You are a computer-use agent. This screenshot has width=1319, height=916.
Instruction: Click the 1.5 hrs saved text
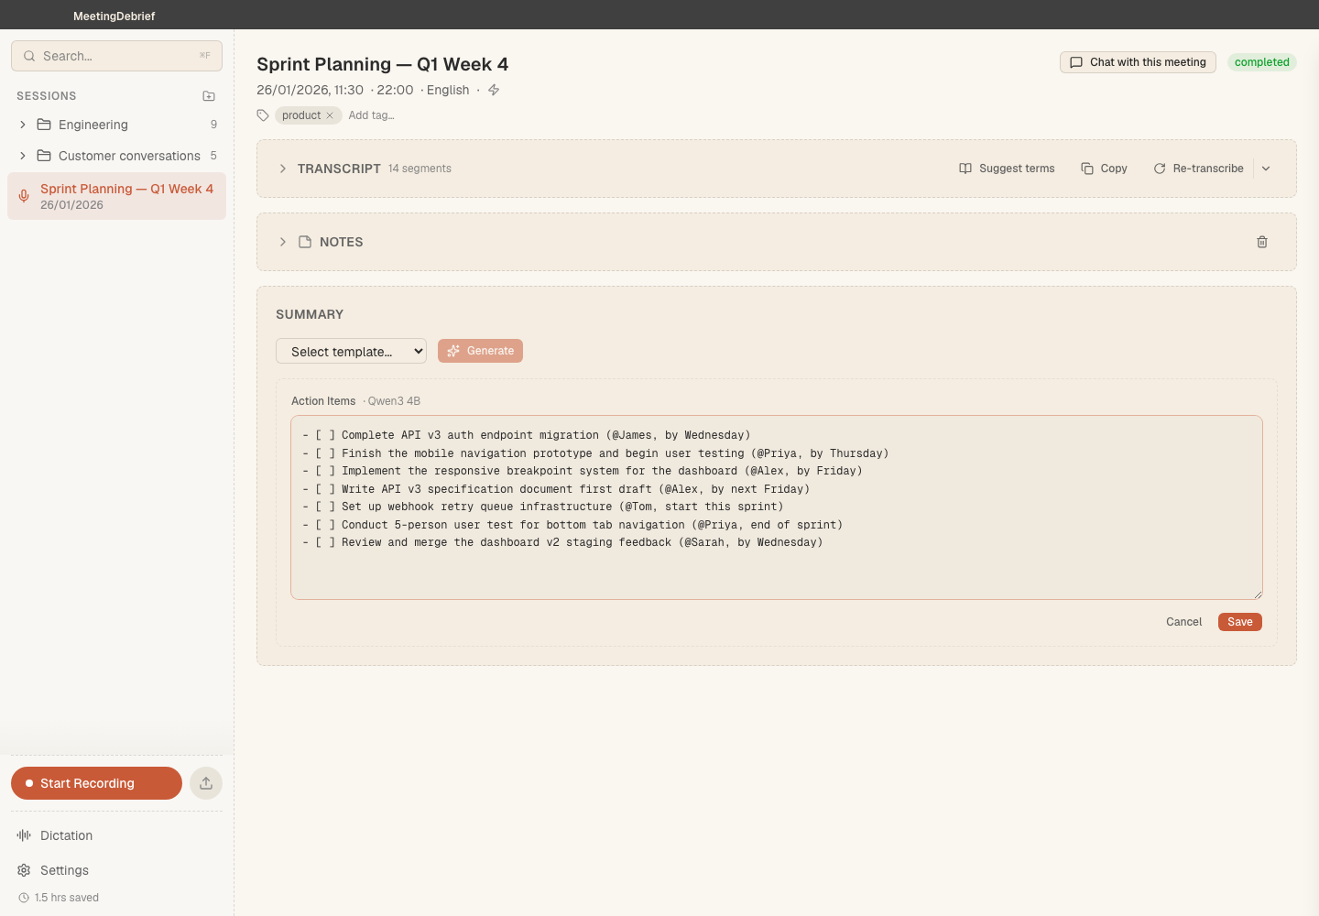tap(67, 898)
